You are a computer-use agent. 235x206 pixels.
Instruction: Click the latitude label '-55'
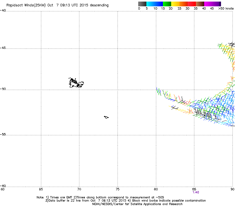(3, 134)
